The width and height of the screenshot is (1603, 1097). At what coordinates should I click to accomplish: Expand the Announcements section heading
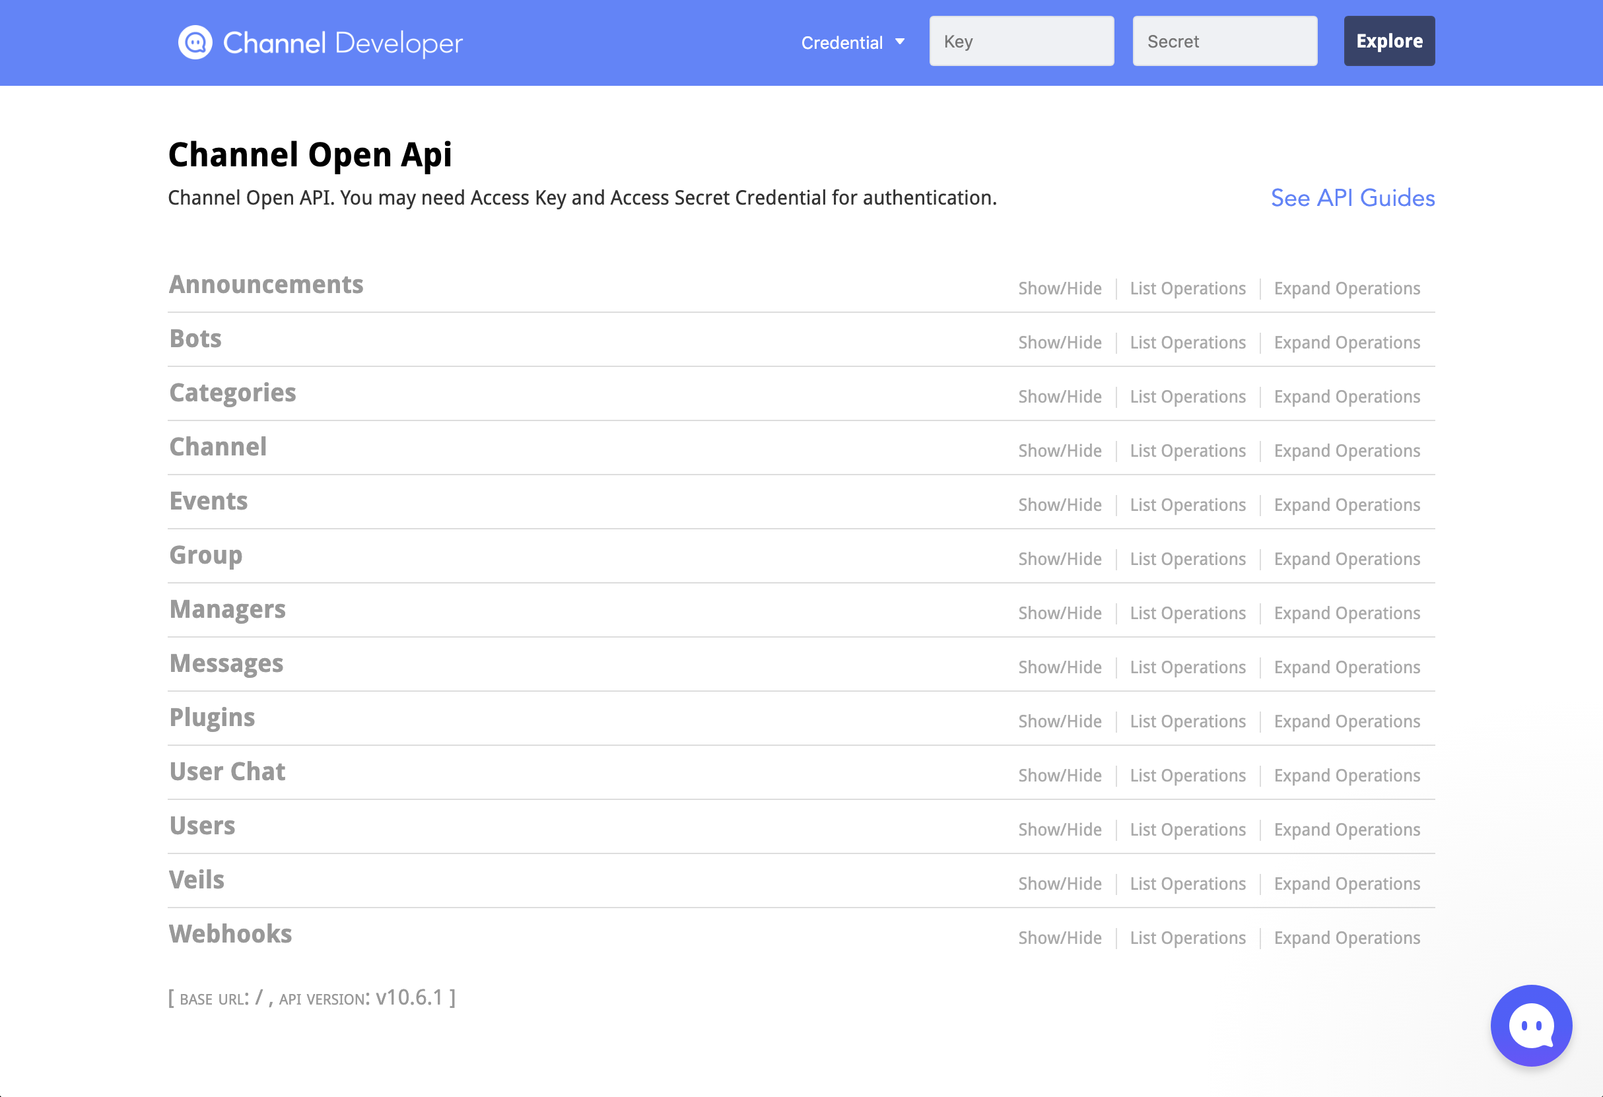click(x=266, y=284)
